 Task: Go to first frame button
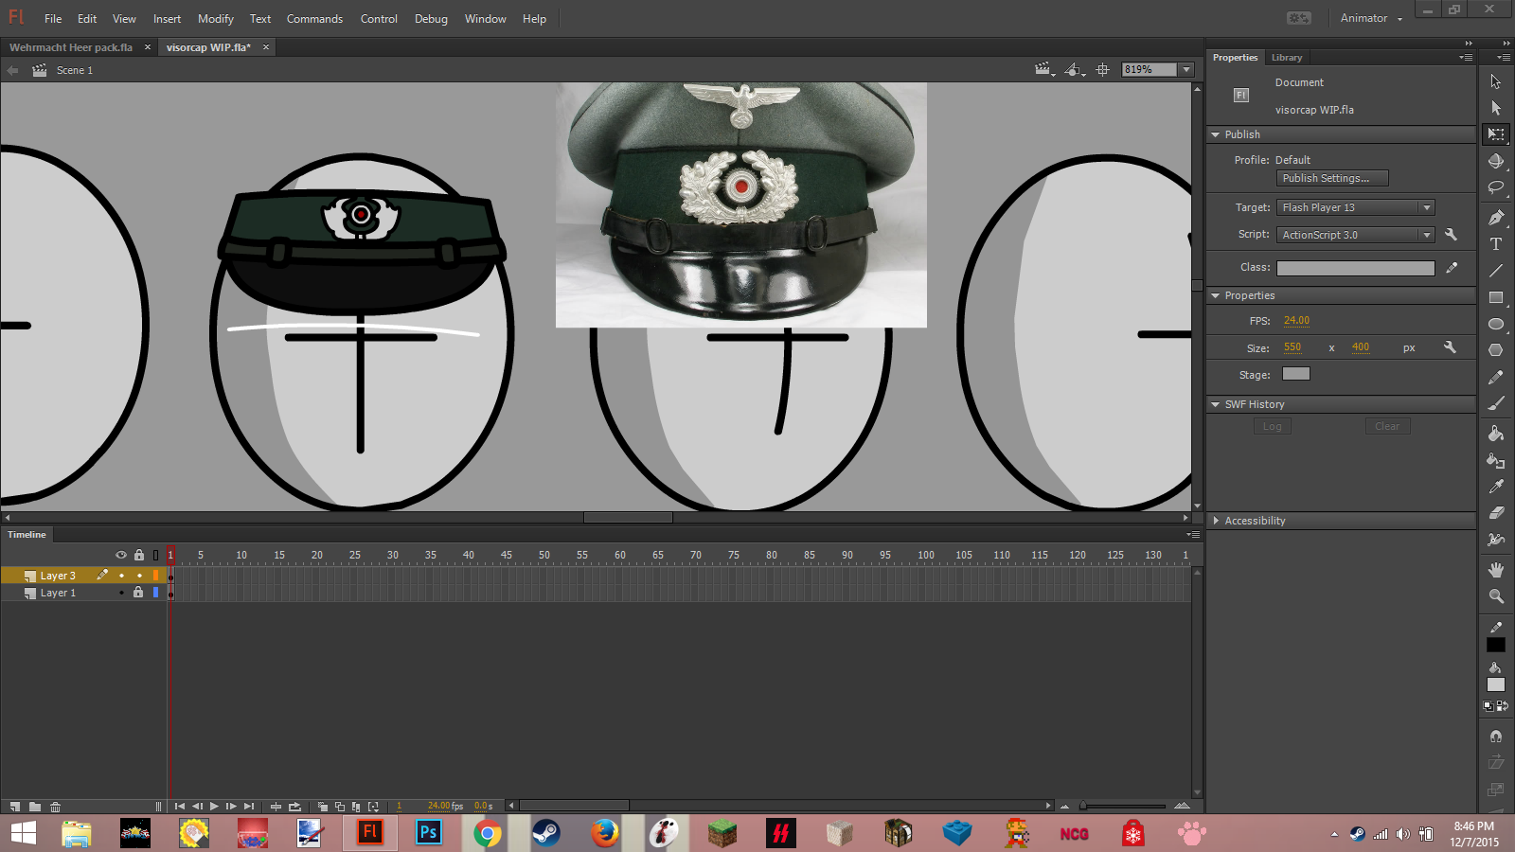[x=180, y=807]
